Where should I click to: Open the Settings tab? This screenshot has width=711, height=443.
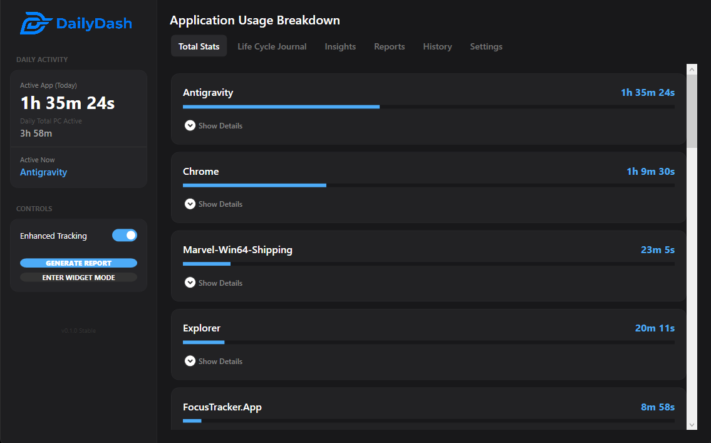coord(486,46)
